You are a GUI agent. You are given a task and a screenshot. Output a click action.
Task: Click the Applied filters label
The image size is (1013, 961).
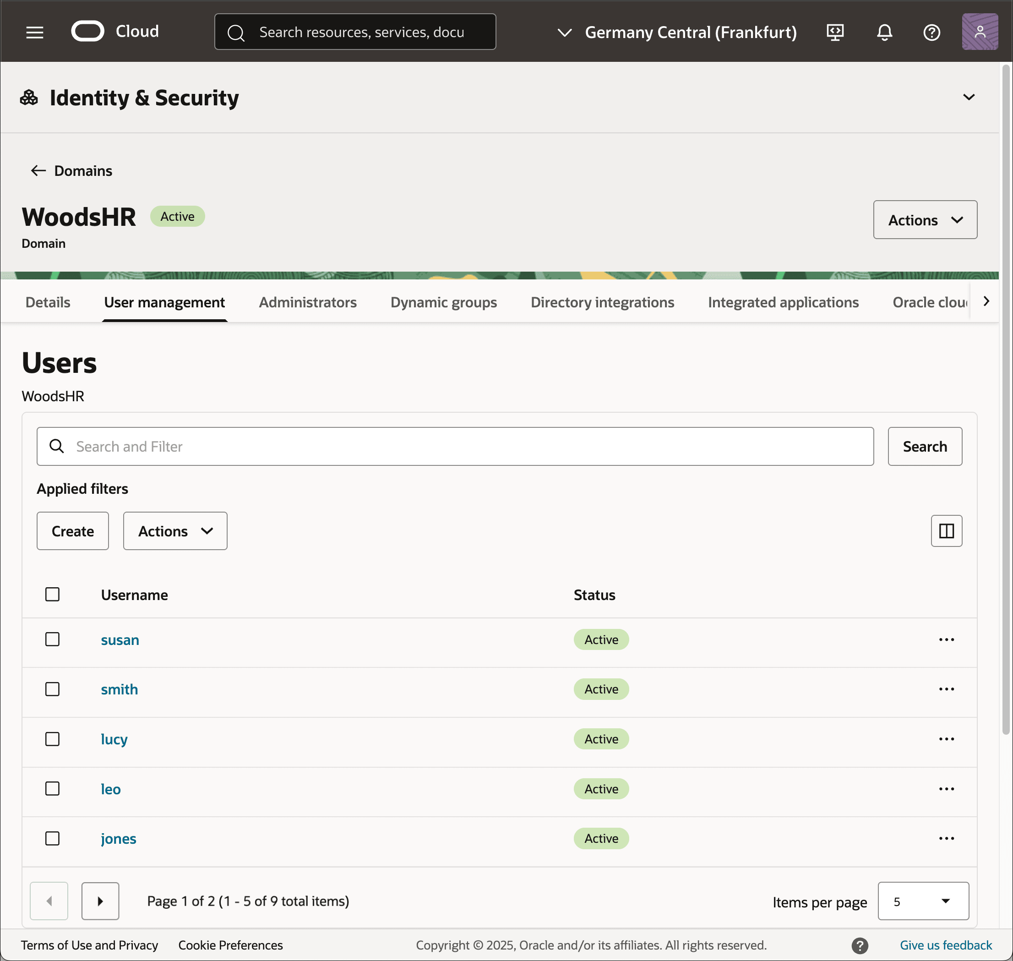point(82,489)
